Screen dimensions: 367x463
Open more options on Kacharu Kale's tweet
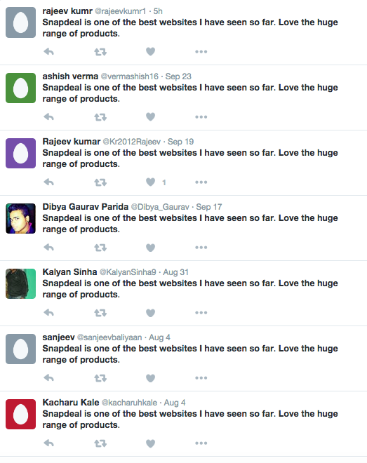point(201,443)
